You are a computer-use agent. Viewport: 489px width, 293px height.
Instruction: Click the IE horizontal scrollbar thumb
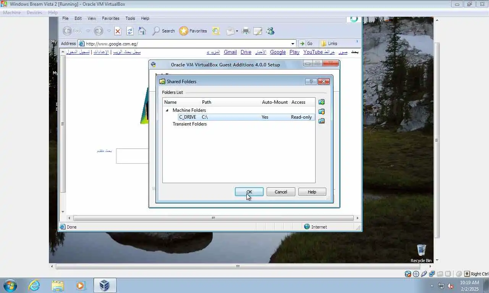point(213,218)
